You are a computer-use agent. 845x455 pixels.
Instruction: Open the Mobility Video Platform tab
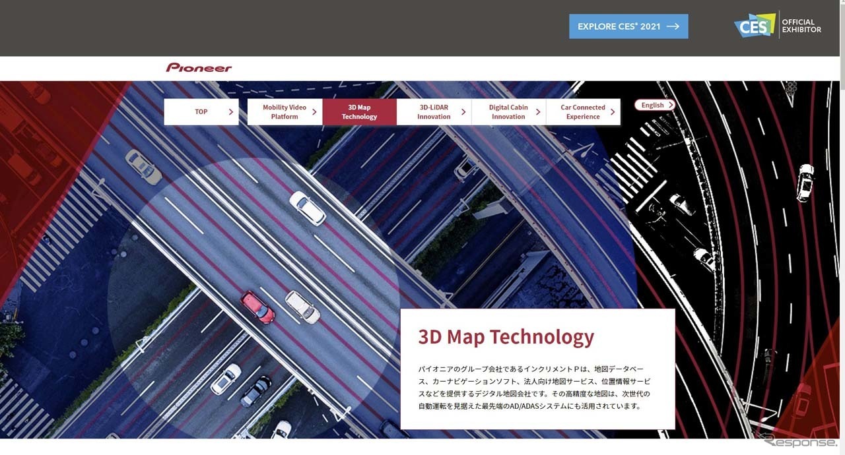pyautogui.click(x=284, y=112)
